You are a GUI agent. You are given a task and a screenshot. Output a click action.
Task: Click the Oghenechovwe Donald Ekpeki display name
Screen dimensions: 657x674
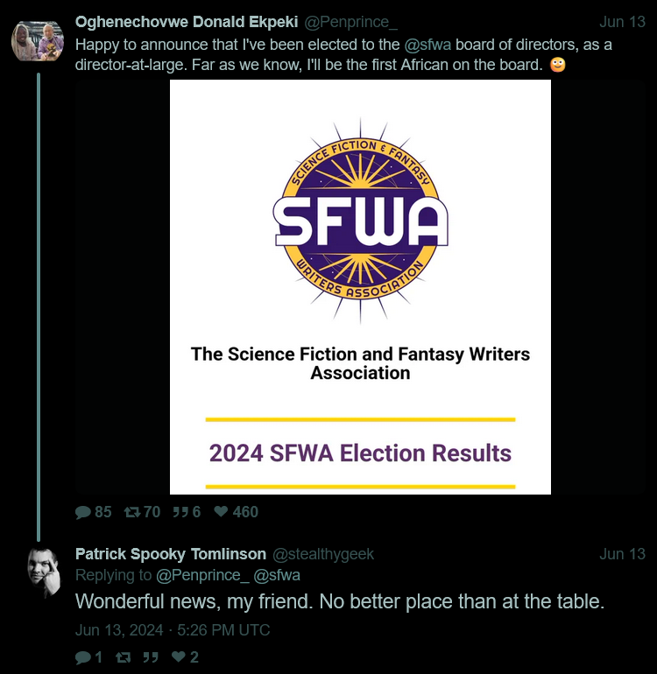pyautogui.click(x=187, y=22)
